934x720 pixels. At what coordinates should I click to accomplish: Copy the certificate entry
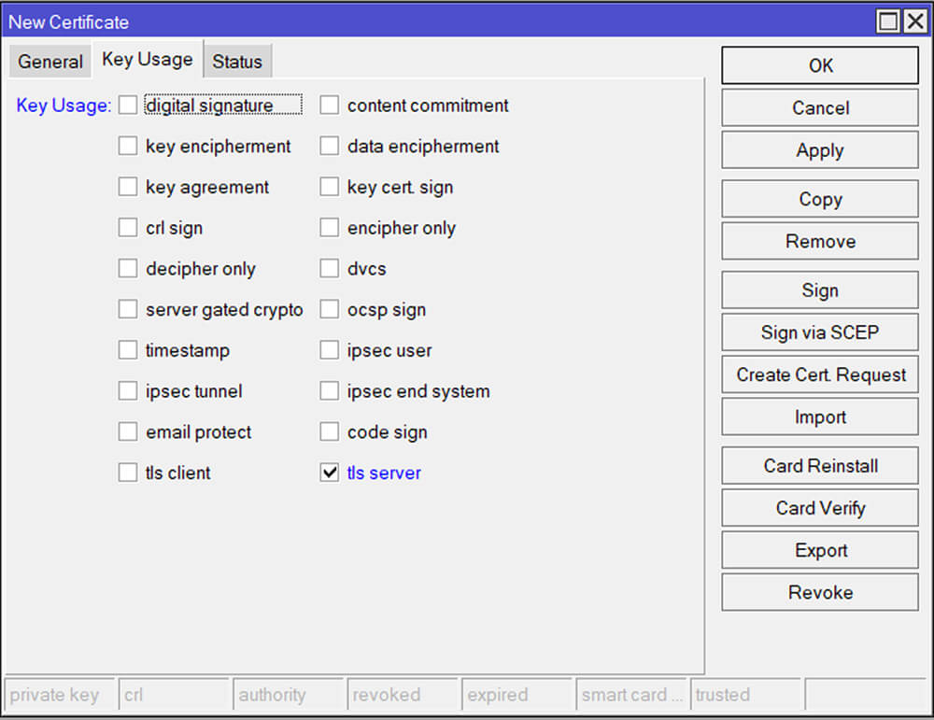tap(820, 199)
